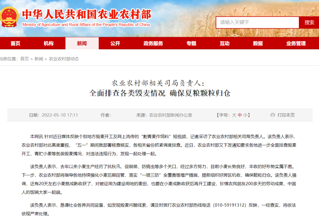The width and height of the screenshot is (319, 220).
Task: Open the 农业农村部动态 breadcrumb link
Action: [x=65, y=59]
